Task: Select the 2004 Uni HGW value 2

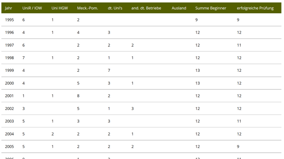Action: [x=53, y=134]
